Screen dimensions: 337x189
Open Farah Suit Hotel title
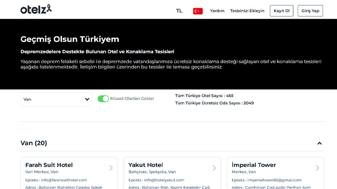(x=49, y=165)
